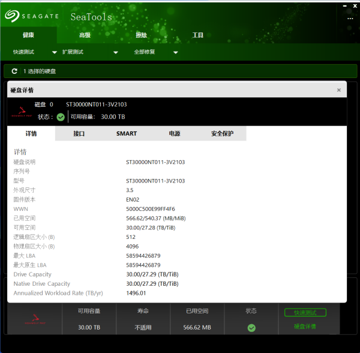Expand the 扩展测试 dropdown arrow
The height and width of the screenshot is (353, 360).
pos(116,52)
